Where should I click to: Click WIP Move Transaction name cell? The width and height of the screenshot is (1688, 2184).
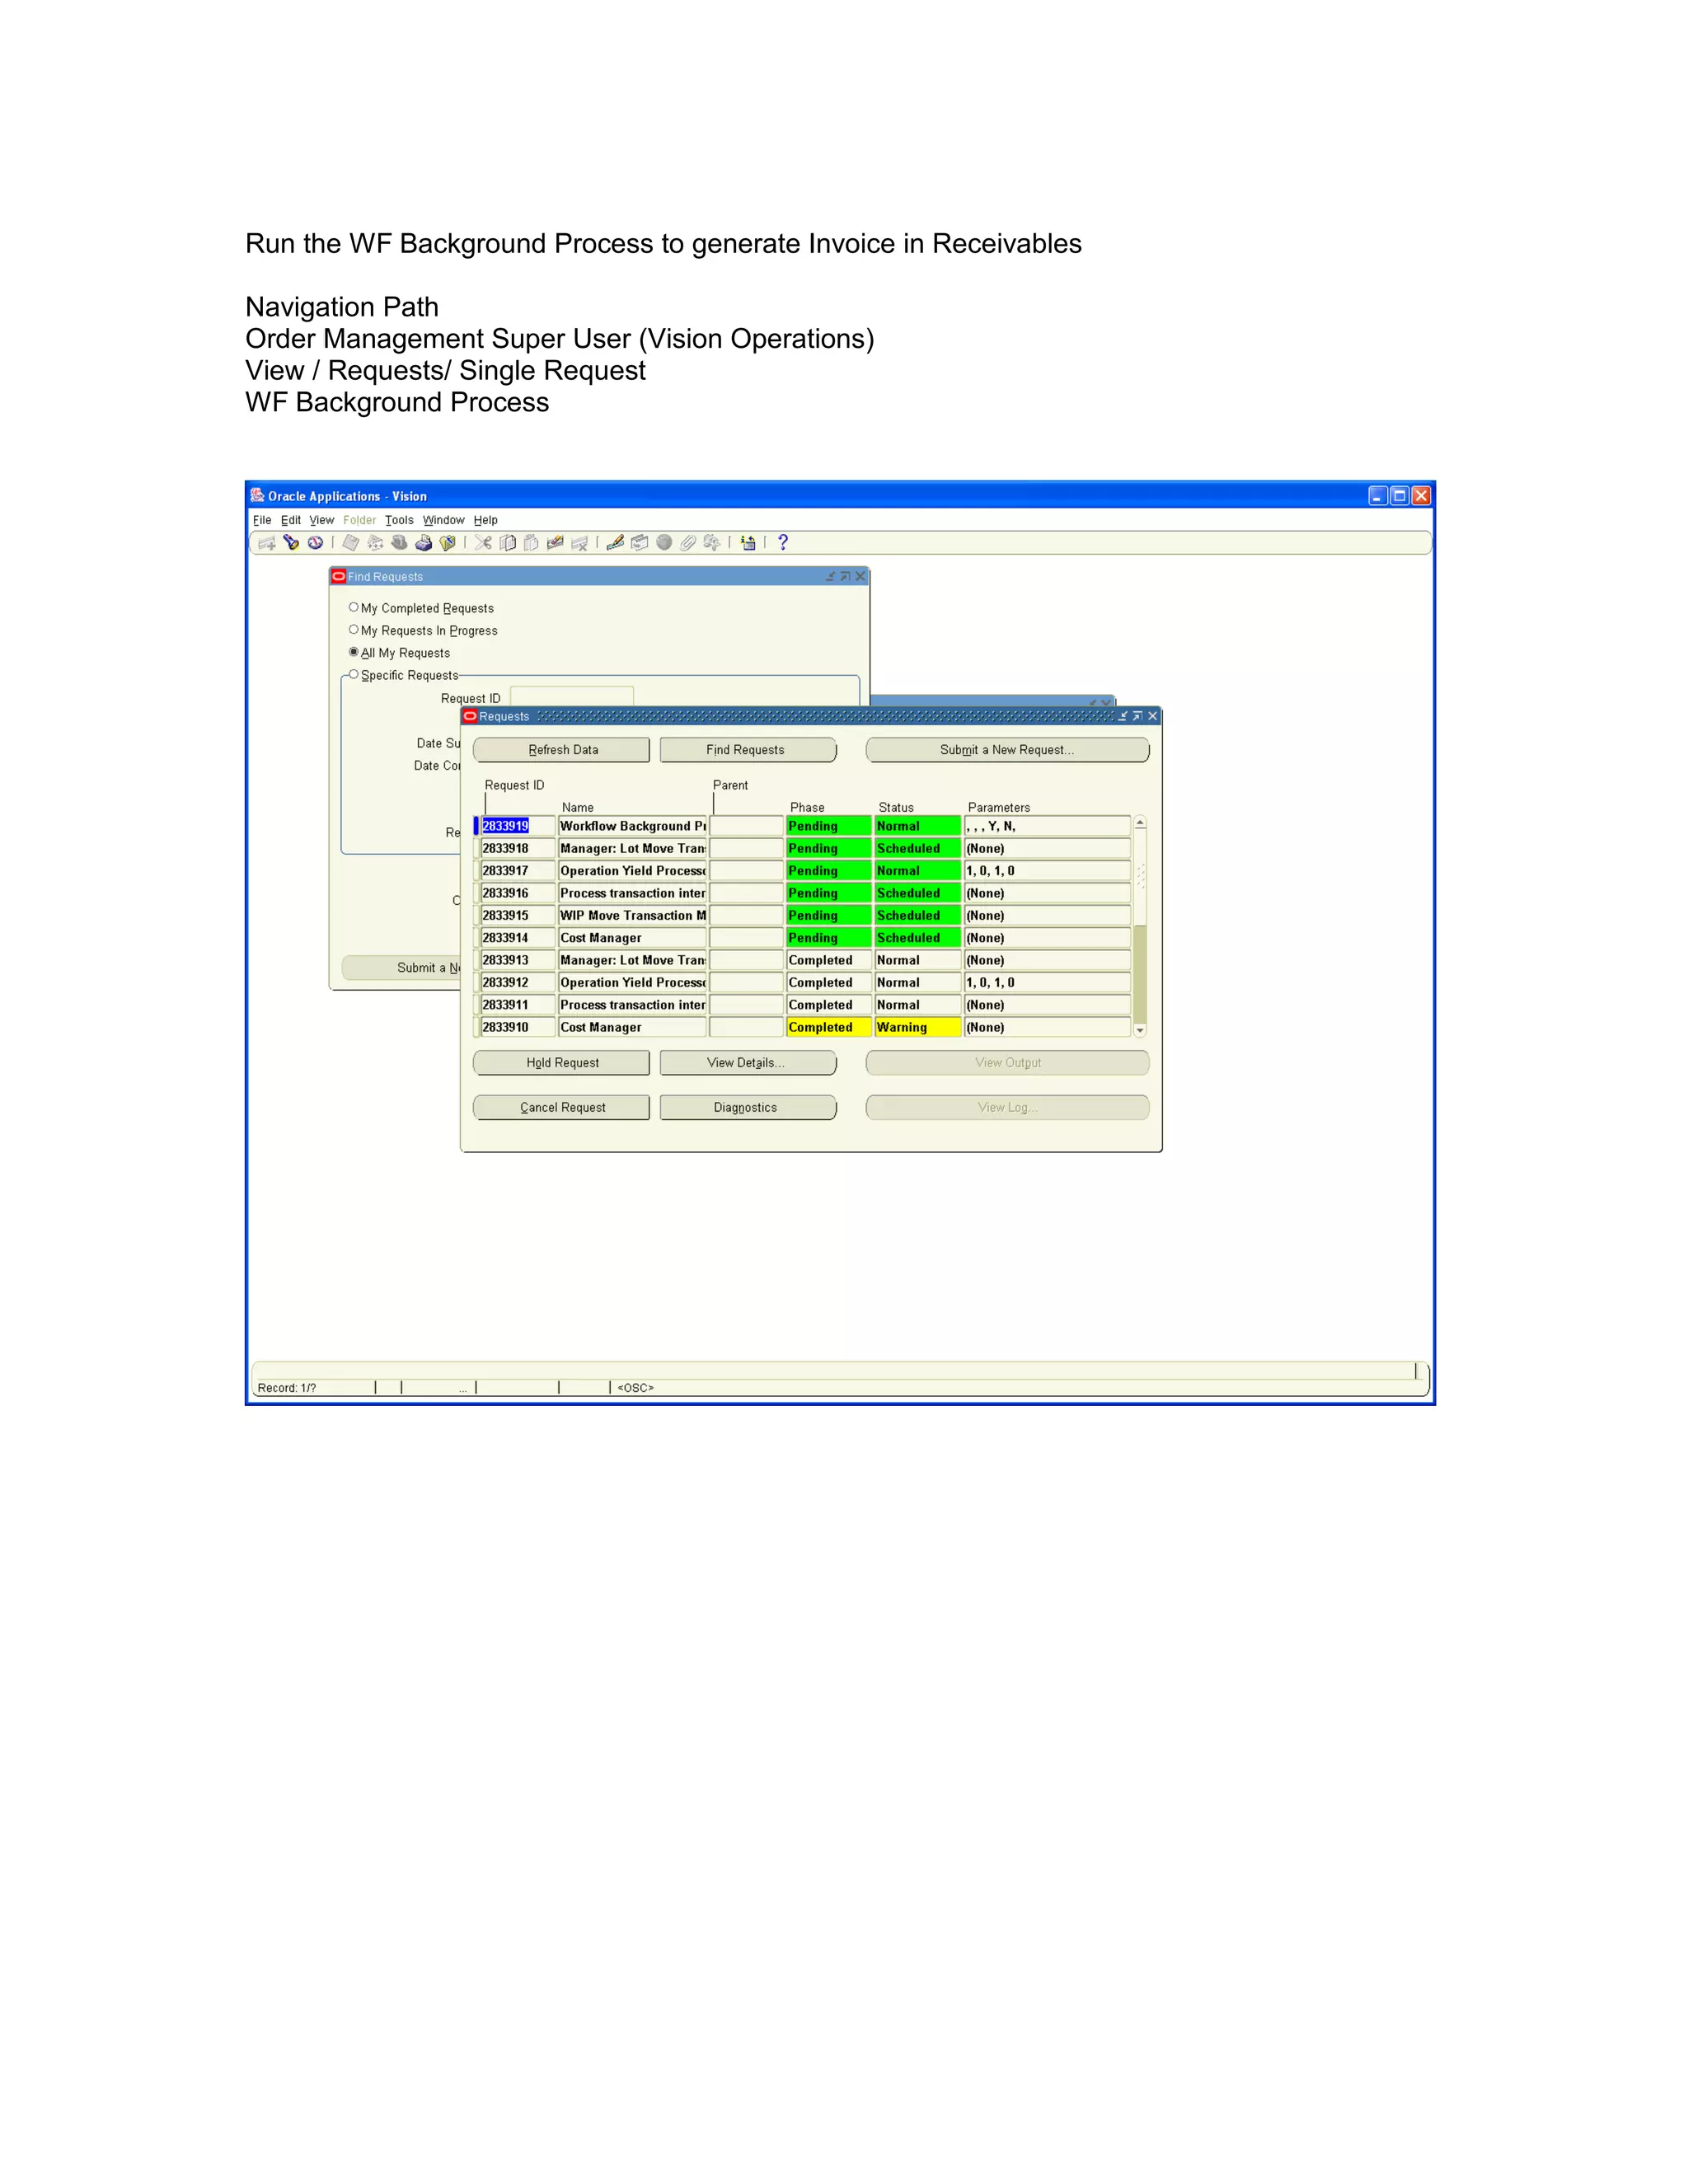tap(632, 916)
